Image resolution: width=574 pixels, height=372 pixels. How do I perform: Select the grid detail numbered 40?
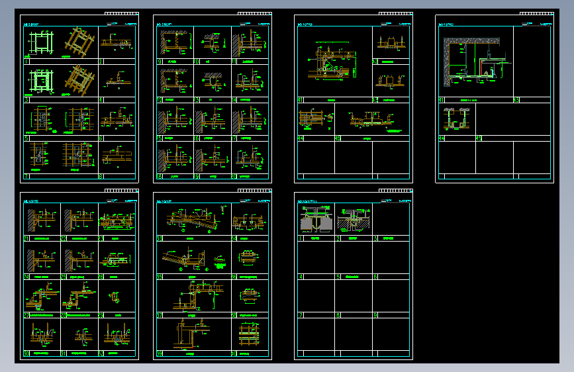(250, 335)
